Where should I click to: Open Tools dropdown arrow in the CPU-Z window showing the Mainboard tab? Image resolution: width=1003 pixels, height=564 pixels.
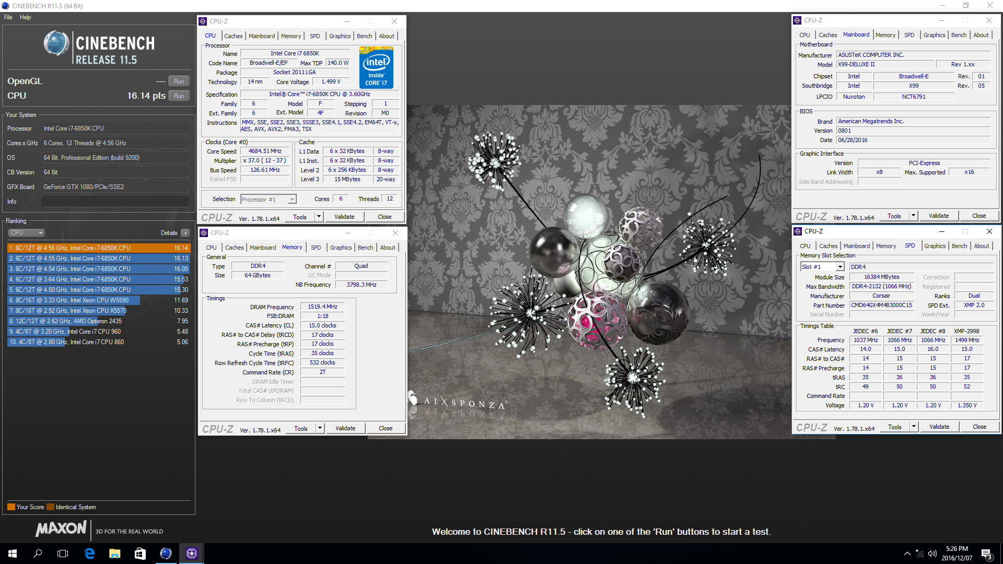click(914, 216)
